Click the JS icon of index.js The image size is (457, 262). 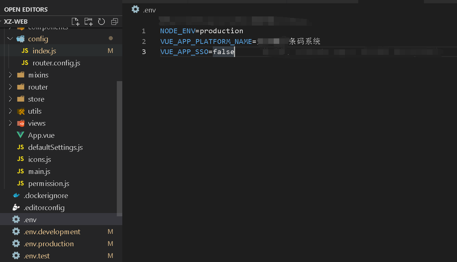point(25,51)
